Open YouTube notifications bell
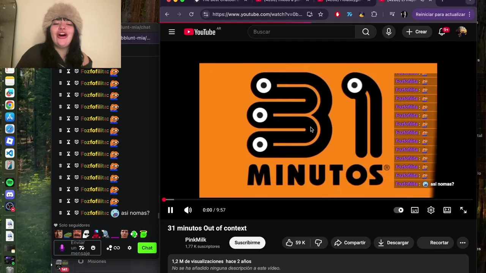 (x=442, y=32)
